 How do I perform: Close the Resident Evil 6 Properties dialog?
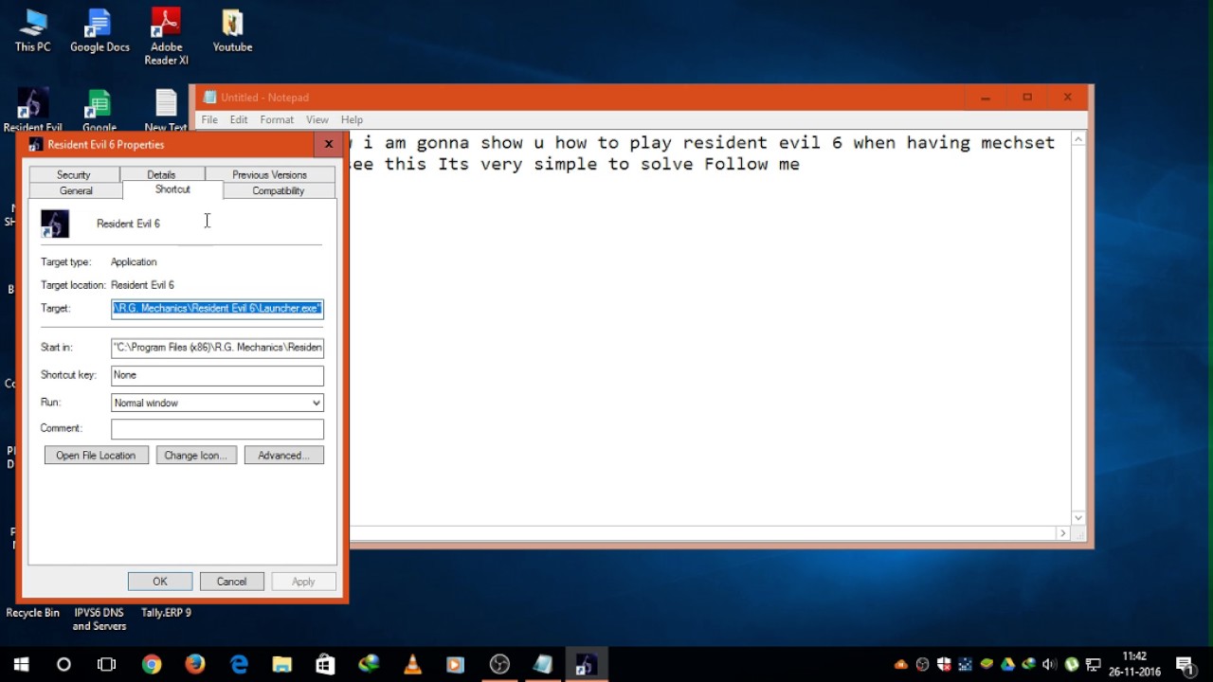[329, 144]
